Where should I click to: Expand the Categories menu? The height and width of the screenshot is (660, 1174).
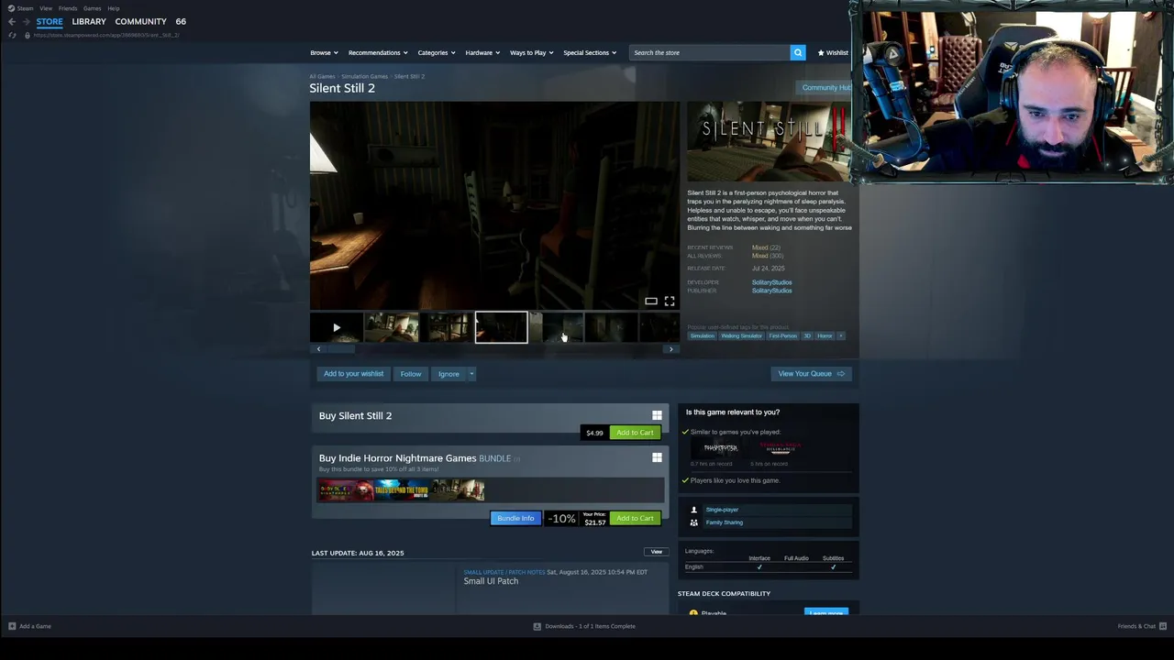pos(436,52)
